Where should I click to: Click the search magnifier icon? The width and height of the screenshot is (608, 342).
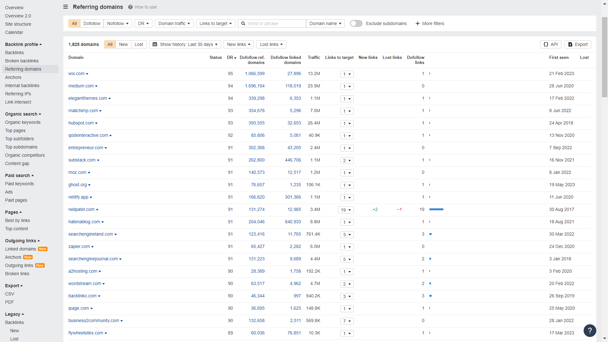pos(243,23)
